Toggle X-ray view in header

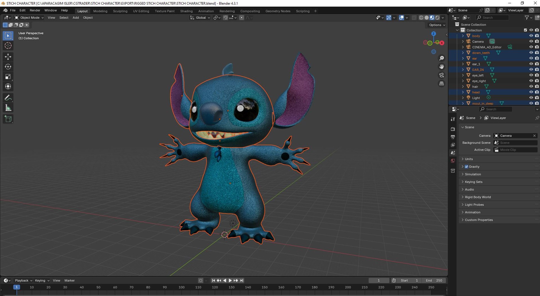[414, 18]
